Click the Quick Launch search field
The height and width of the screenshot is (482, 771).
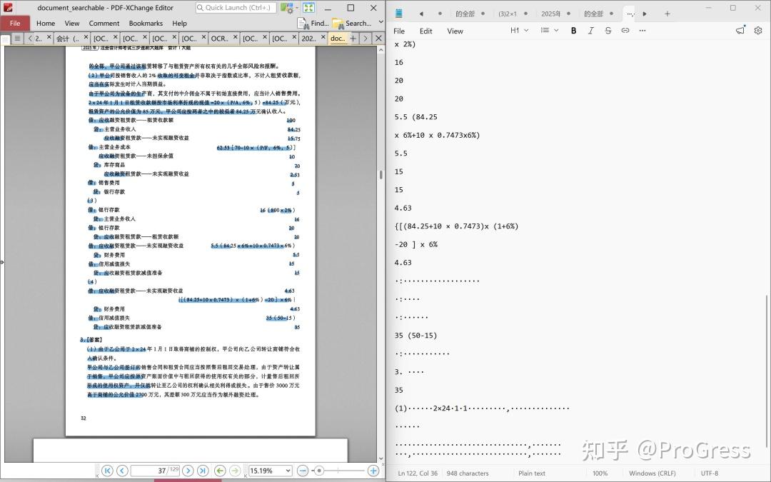(236, 7)
